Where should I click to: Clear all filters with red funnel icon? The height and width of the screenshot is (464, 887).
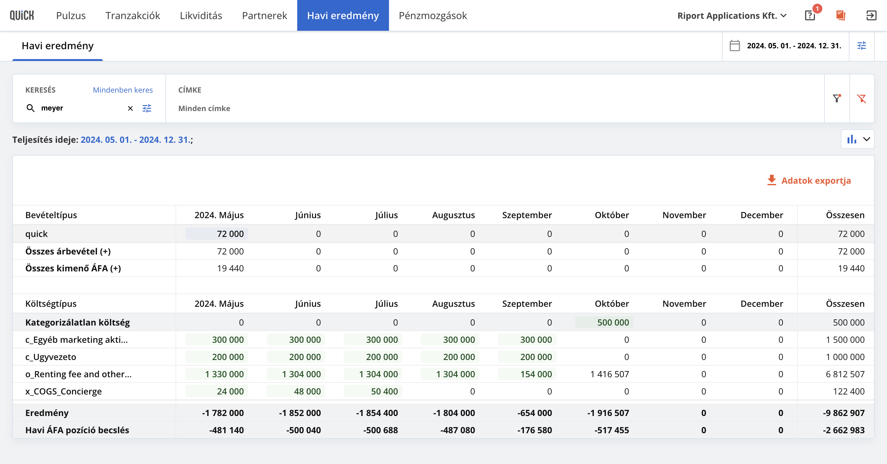(861, 99)
